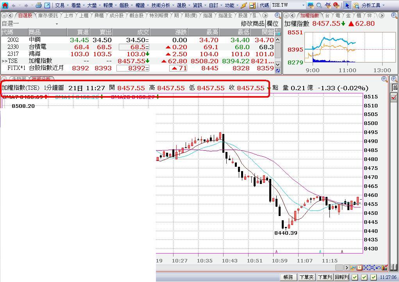Click the watchlist scroll down arrow

(x=278, y=64)
